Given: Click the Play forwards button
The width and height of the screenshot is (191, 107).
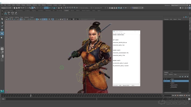Looking at the screenshot, I should click(182, 96).
